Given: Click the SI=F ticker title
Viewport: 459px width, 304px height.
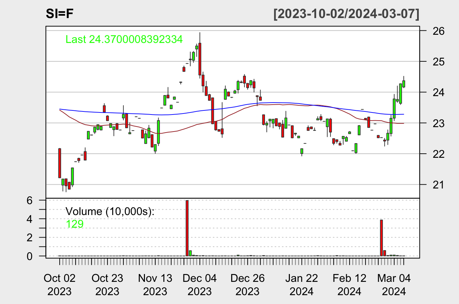Looking at the screenshot, I should pos(59,14).
